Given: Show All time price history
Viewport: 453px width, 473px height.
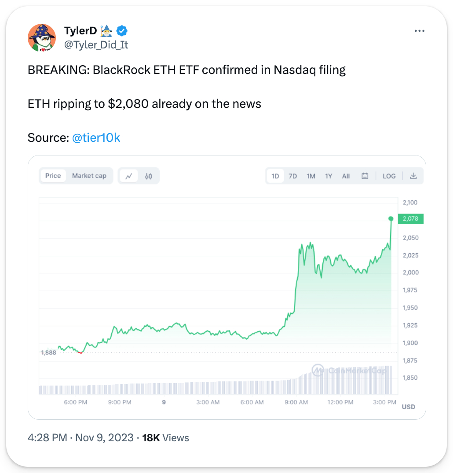Looking at the screenshot, I should click(x=346, y=176).
